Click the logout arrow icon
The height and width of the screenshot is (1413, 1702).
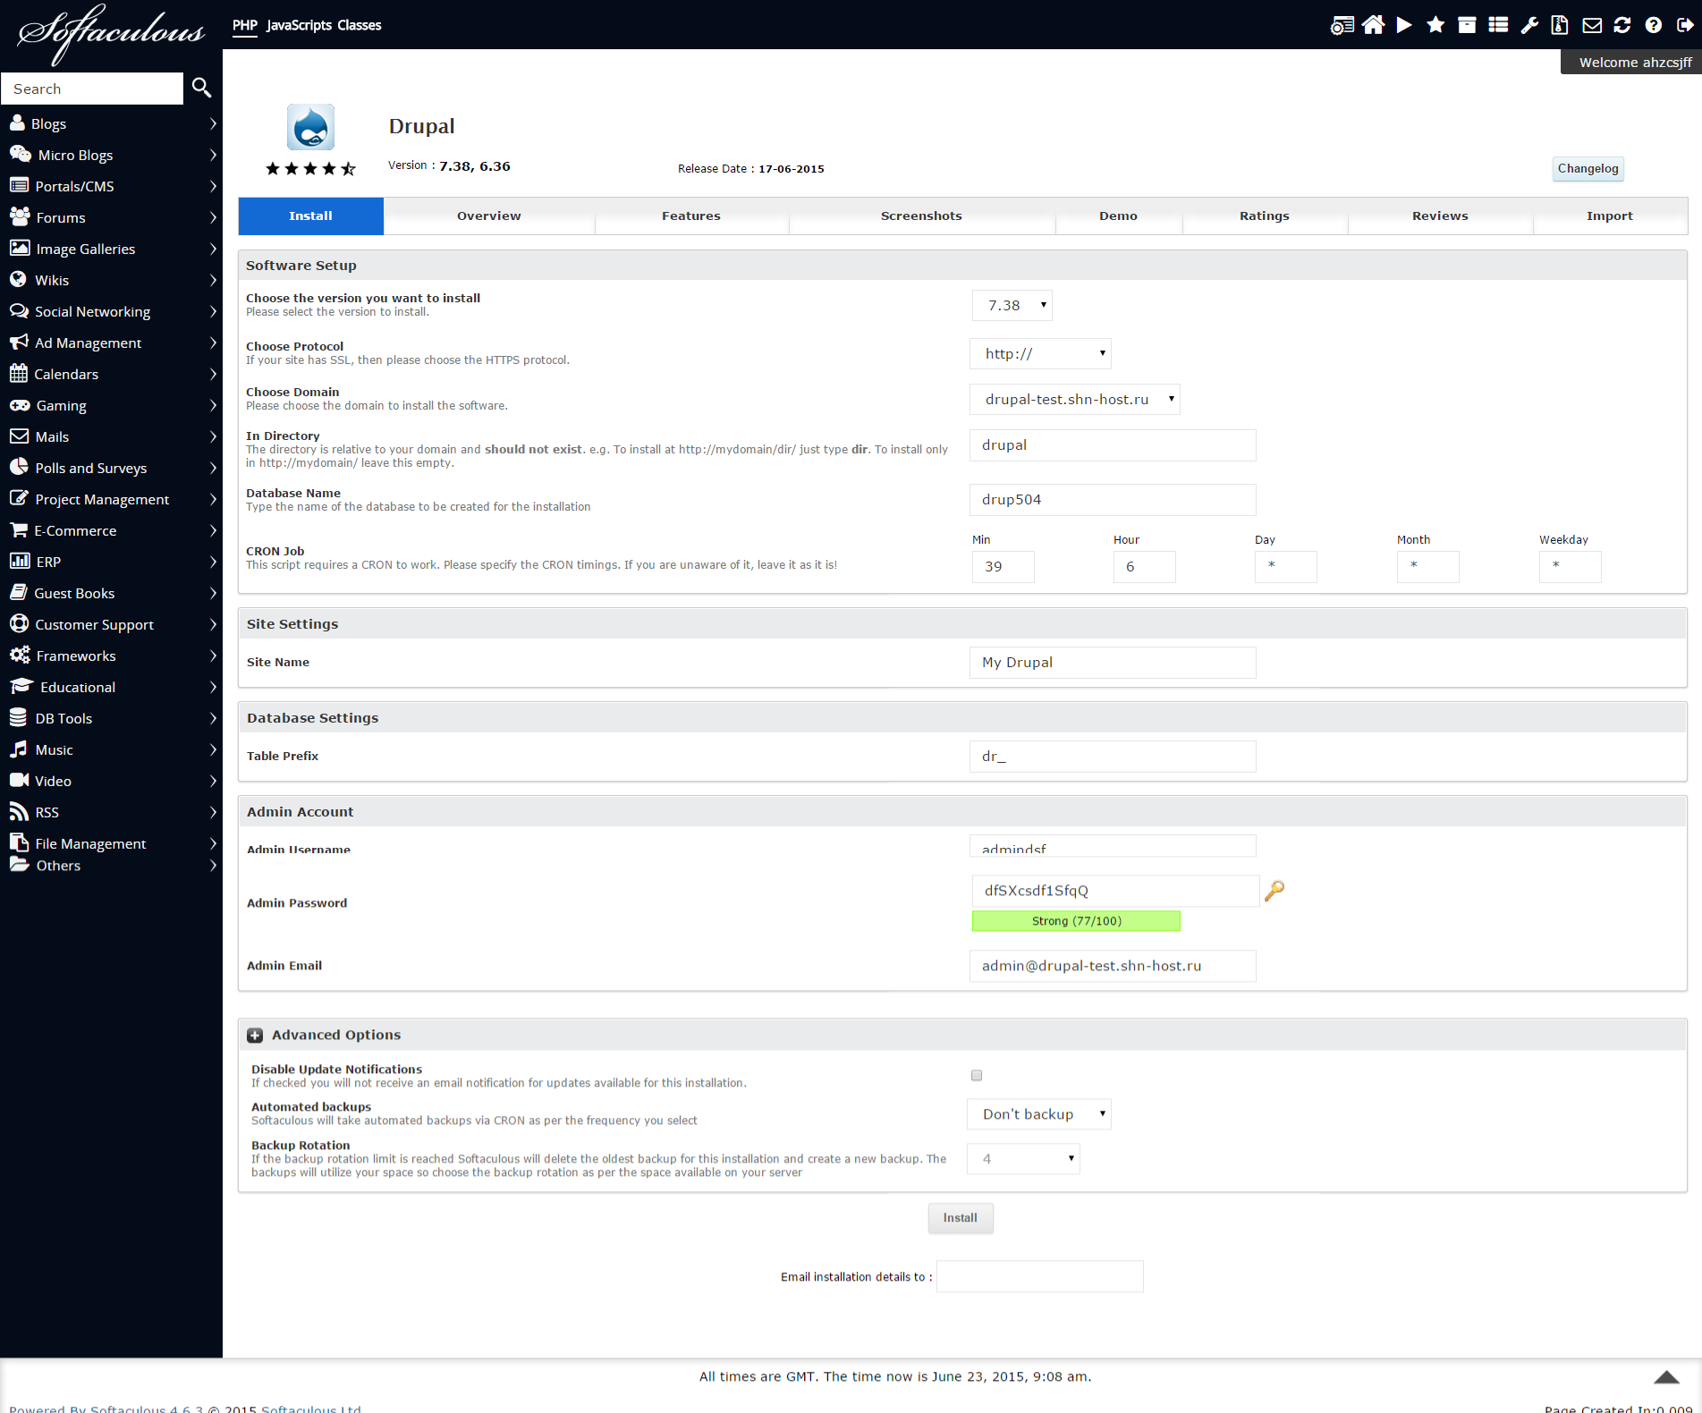1684,25
